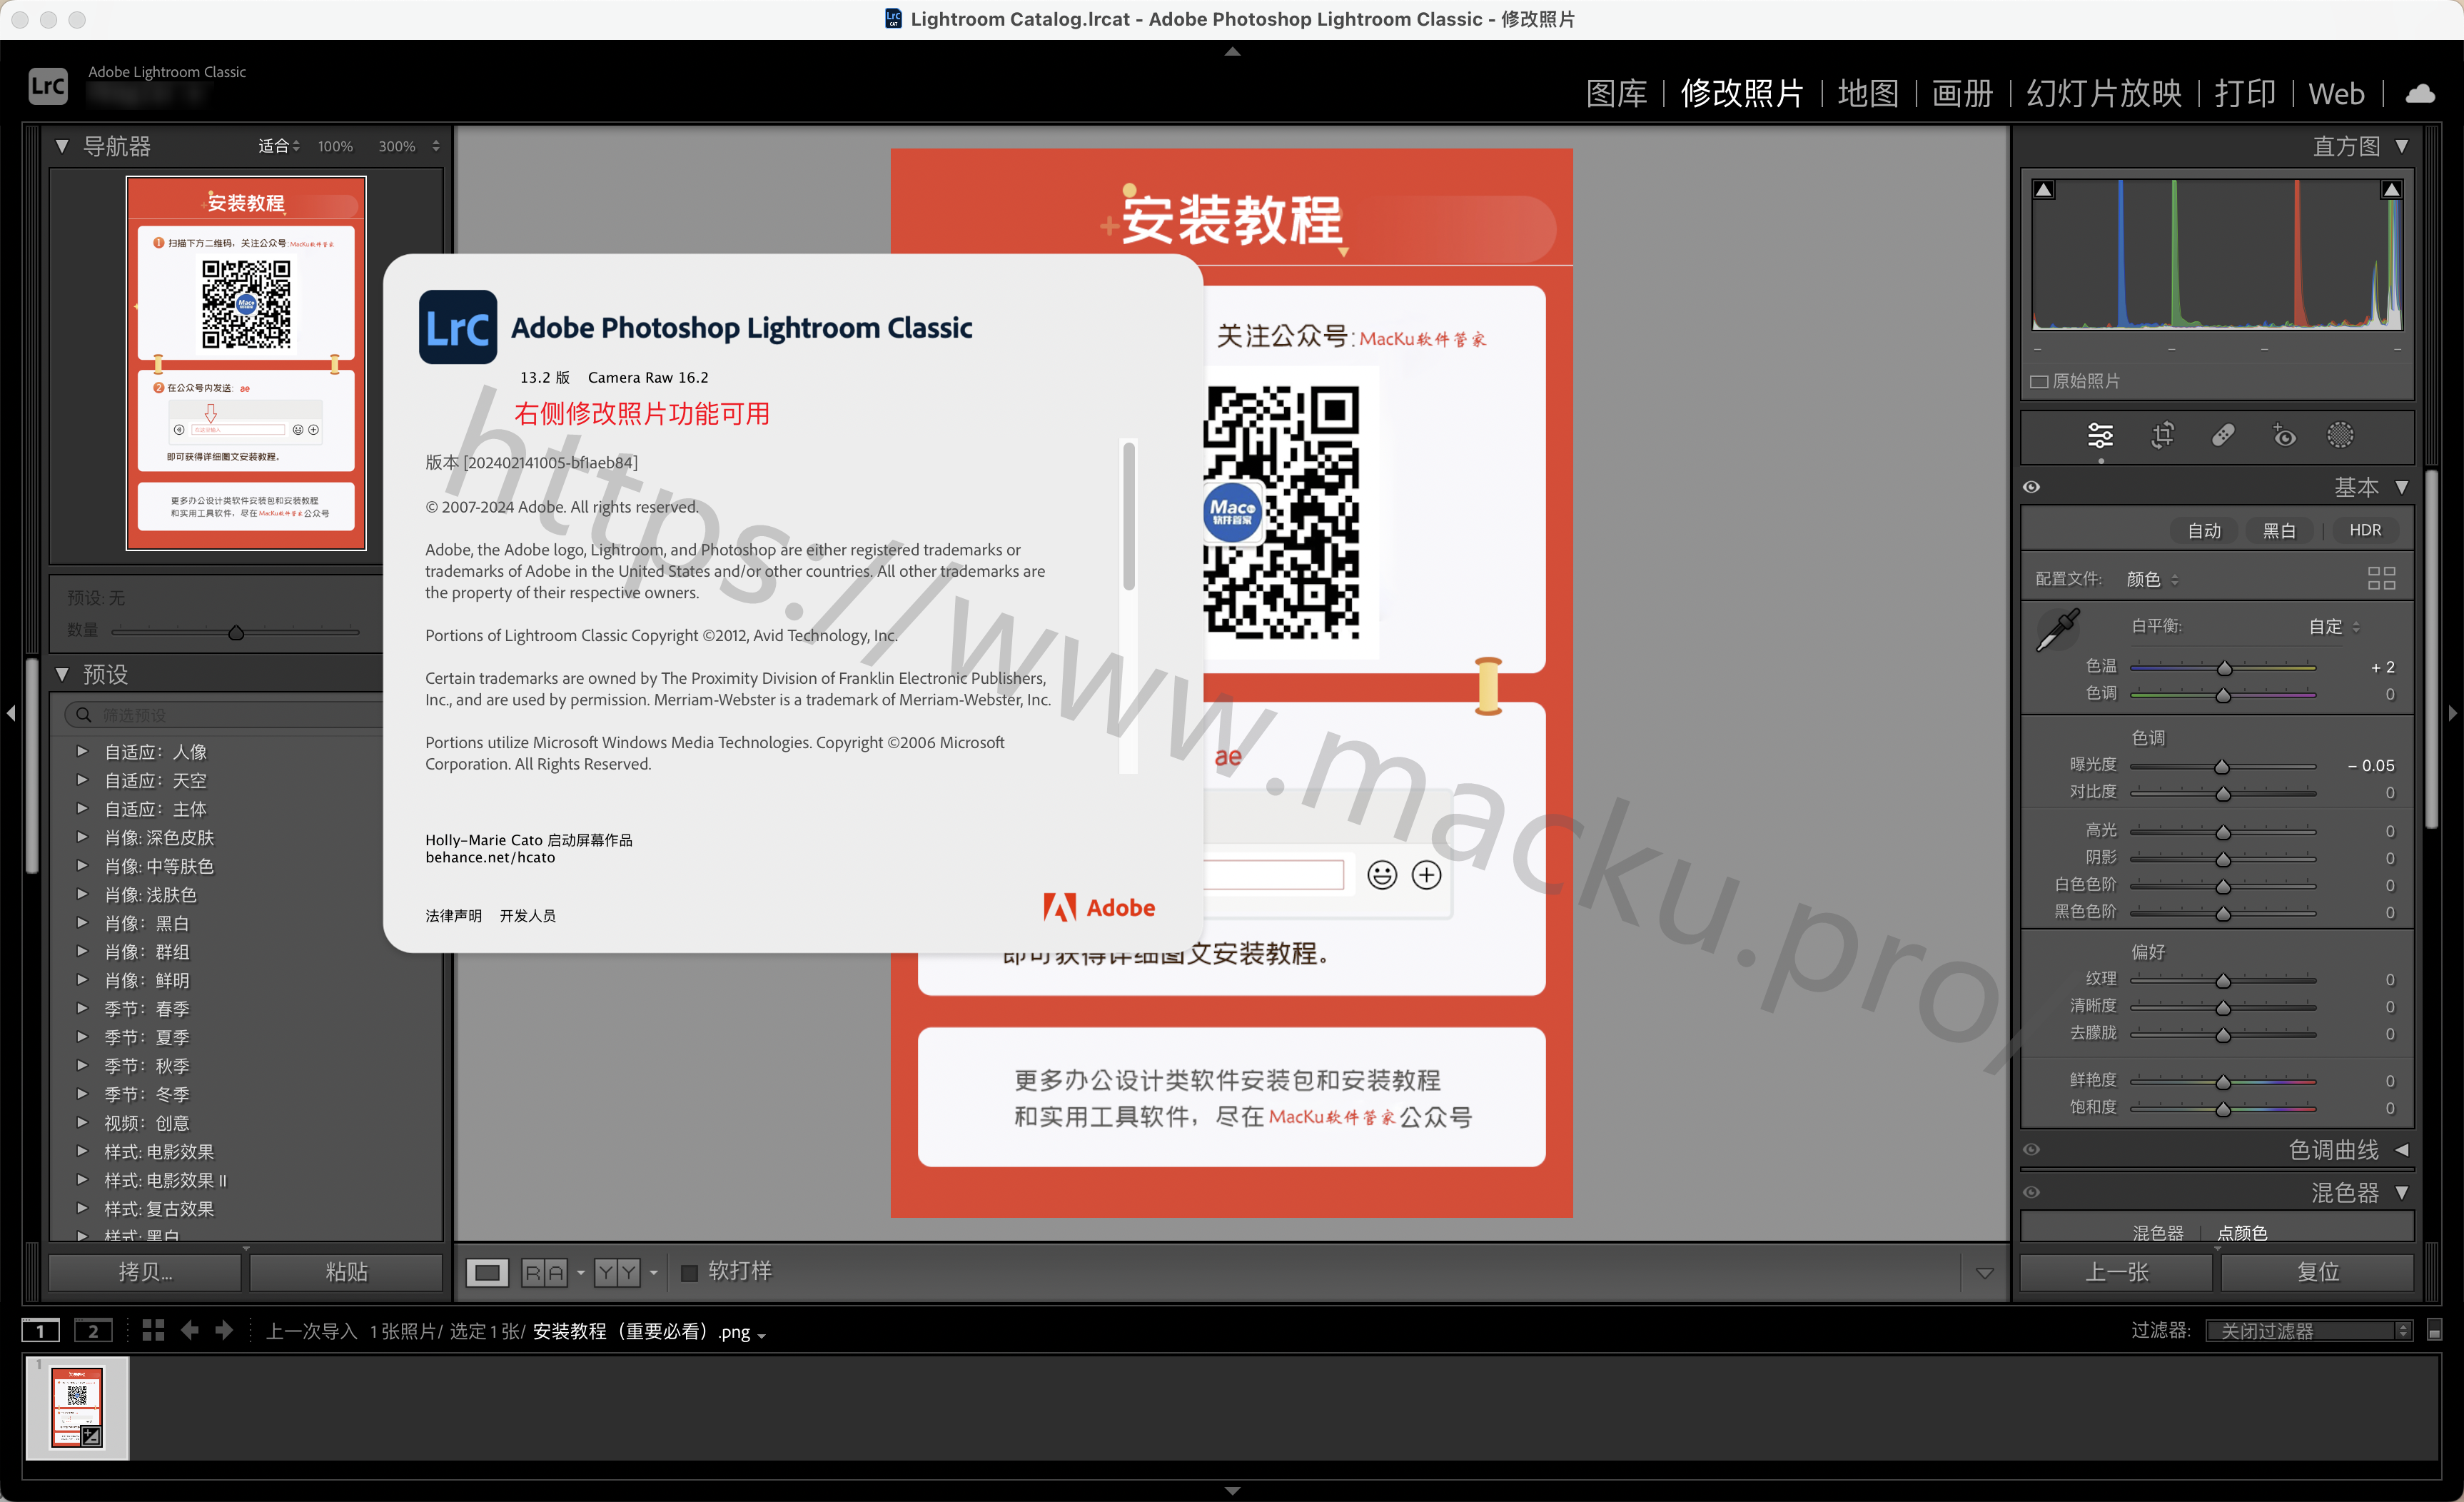Click the 筛选预设 search field

point(225,715)
